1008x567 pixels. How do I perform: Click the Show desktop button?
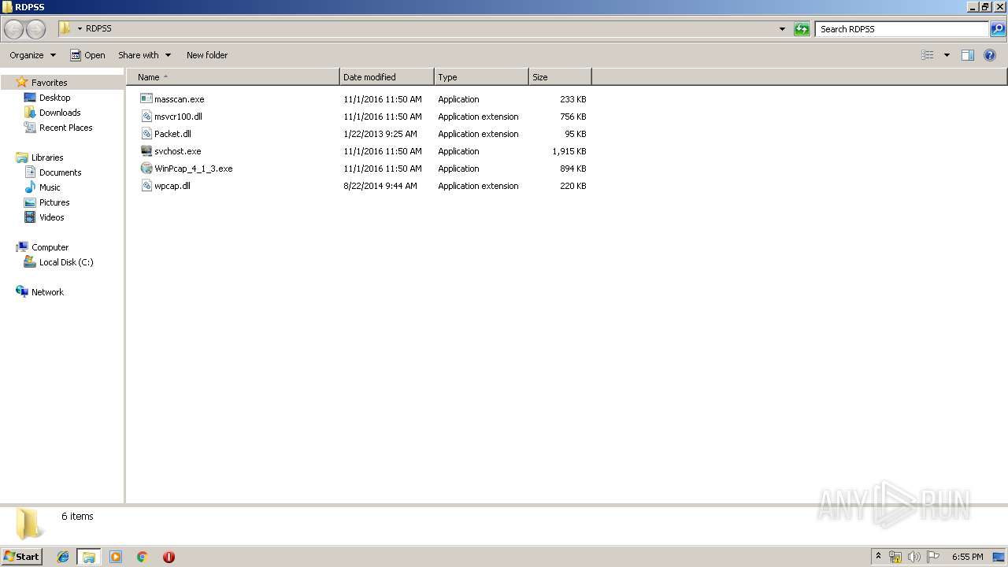pos(999,557)
